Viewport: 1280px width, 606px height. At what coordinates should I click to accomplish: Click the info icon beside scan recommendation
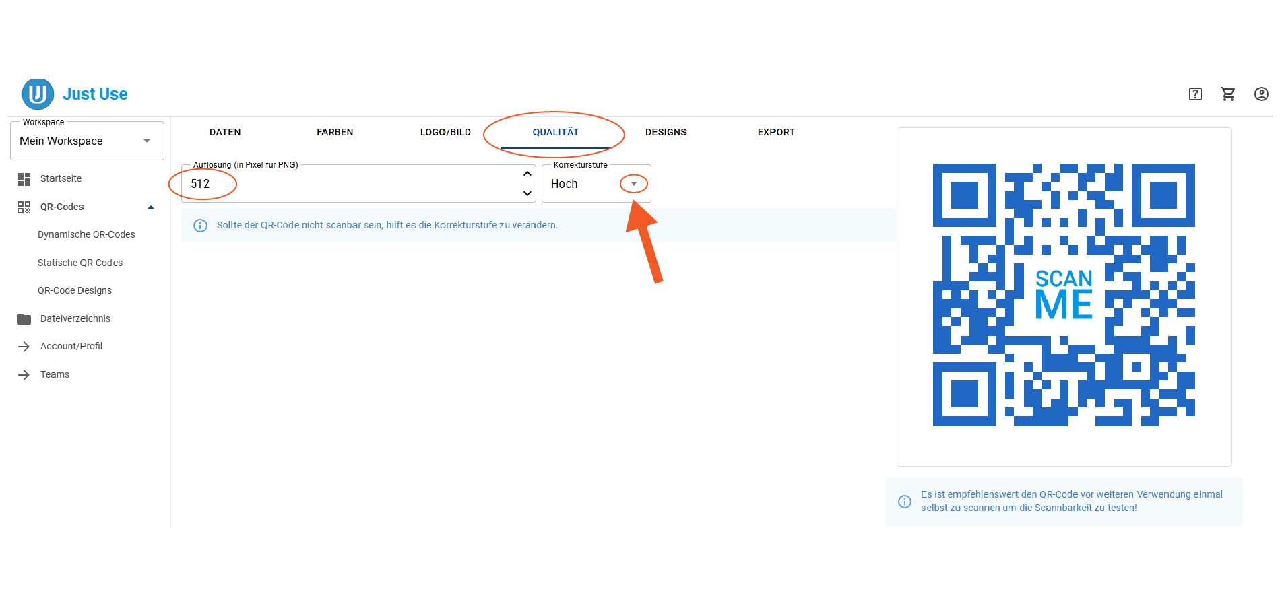pyautogui.click(x=905, y=502)
